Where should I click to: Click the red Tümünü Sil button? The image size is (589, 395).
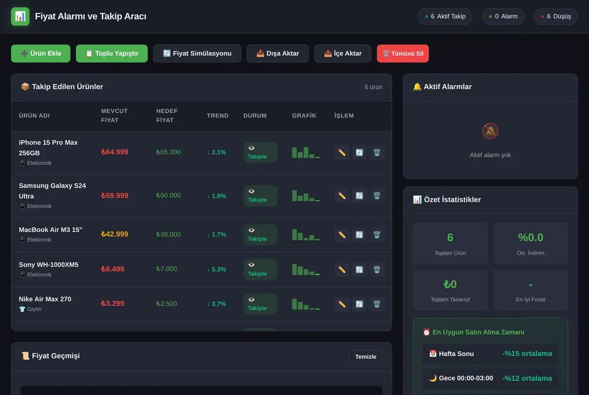coord(403,53)
